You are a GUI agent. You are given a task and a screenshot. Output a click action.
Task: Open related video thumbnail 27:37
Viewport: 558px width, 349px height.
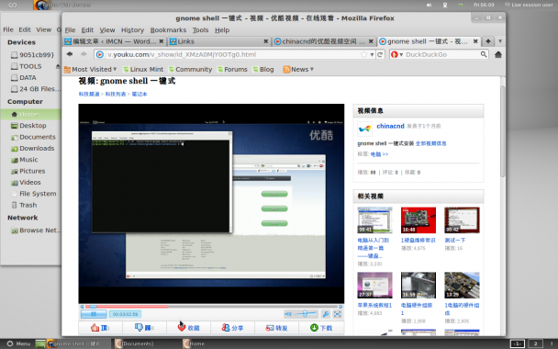point(374,286)
